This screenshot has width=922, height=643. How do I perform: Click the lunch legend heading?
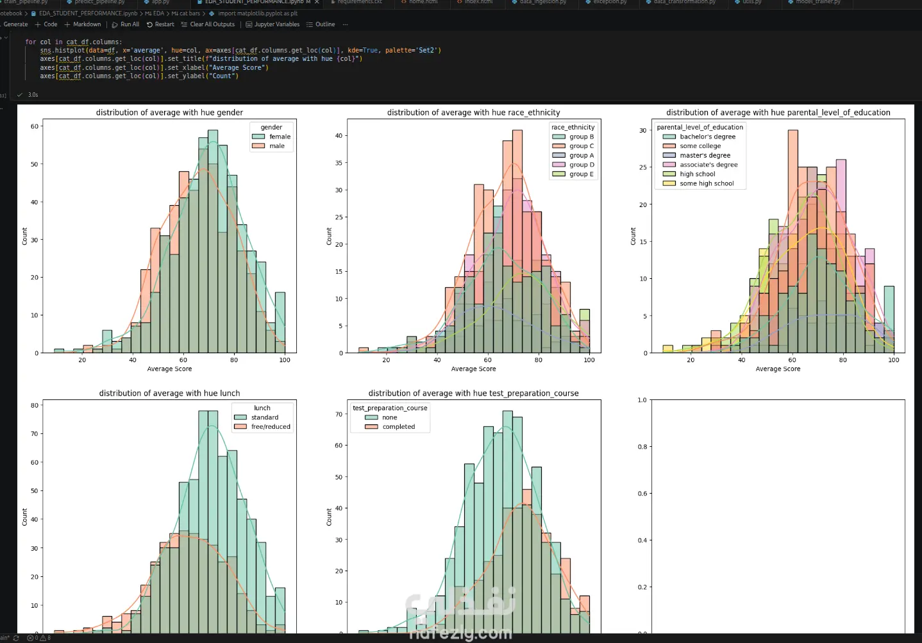point(262,408)
